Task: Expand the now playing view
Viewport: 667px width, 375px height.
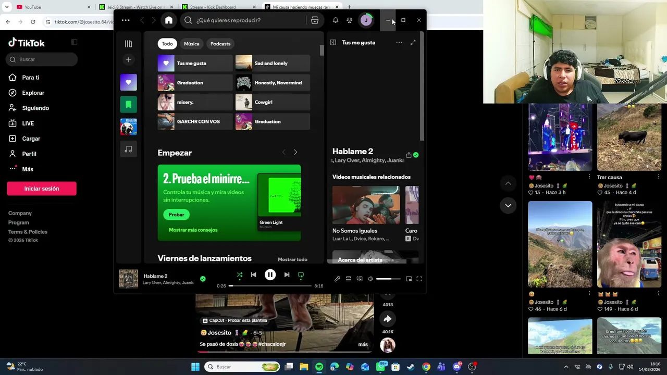Action: point(413,43)
